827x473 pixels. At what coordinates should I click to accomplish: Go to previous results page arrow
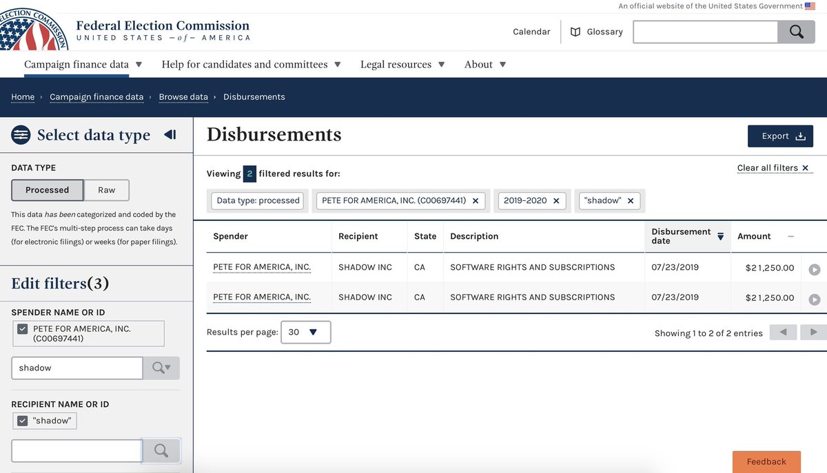click(783, 332)
